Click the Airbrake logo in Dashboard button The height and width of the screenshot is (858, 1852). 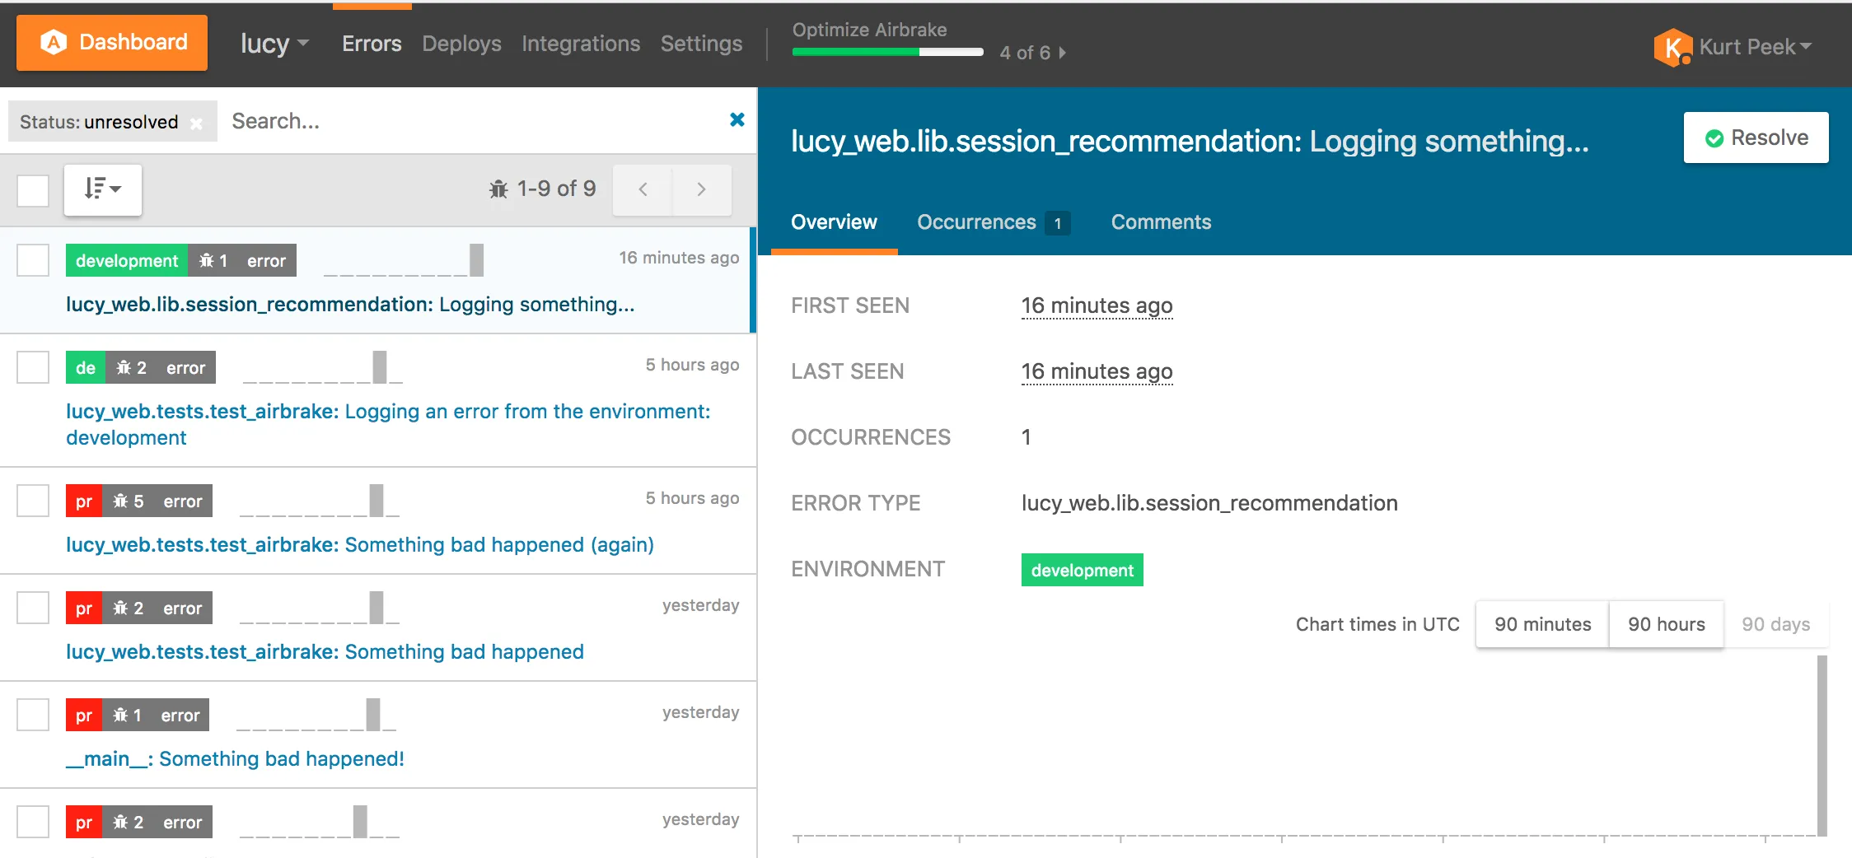(54, 42)
